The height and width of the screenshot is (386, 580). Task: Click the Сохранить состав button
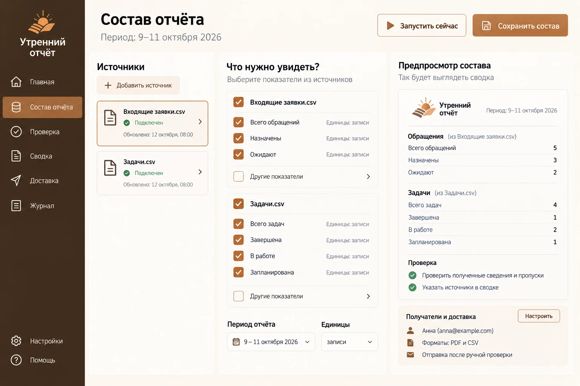click(520, 25)
